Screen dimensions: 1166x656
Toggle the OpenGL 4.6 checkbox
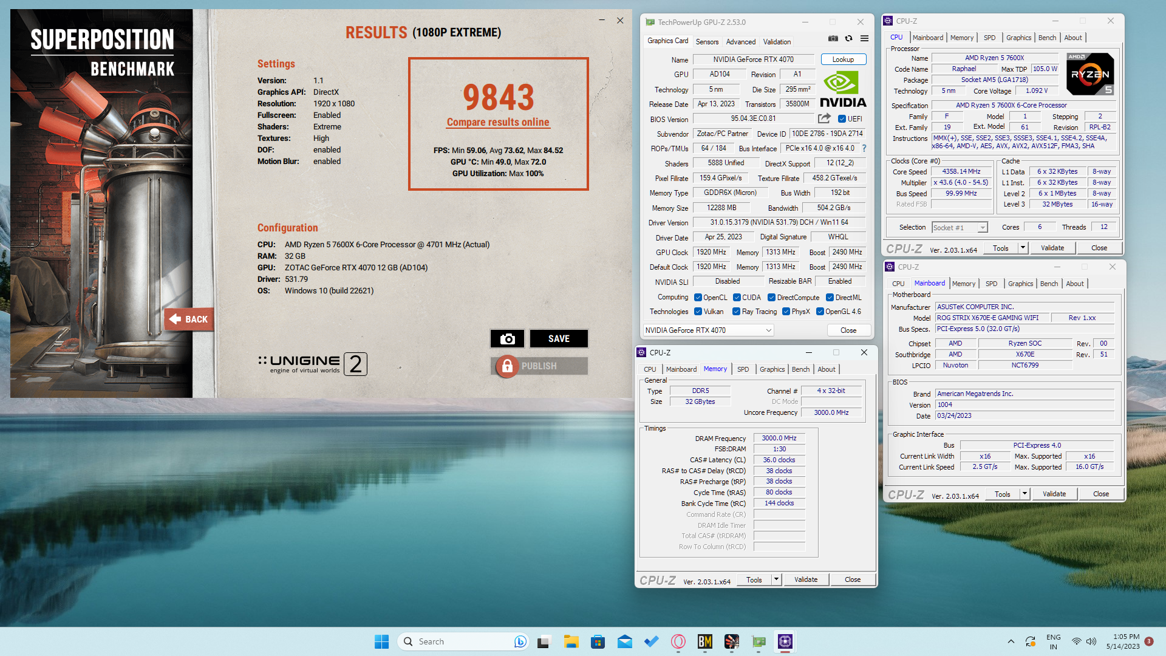point(820,312)
